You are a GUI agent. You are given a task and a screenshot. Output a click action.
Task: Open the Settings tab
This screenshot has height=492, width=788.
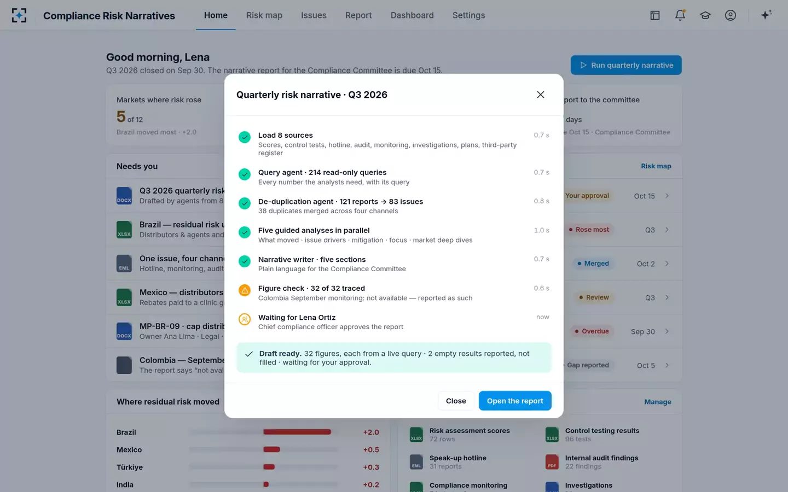468,15
